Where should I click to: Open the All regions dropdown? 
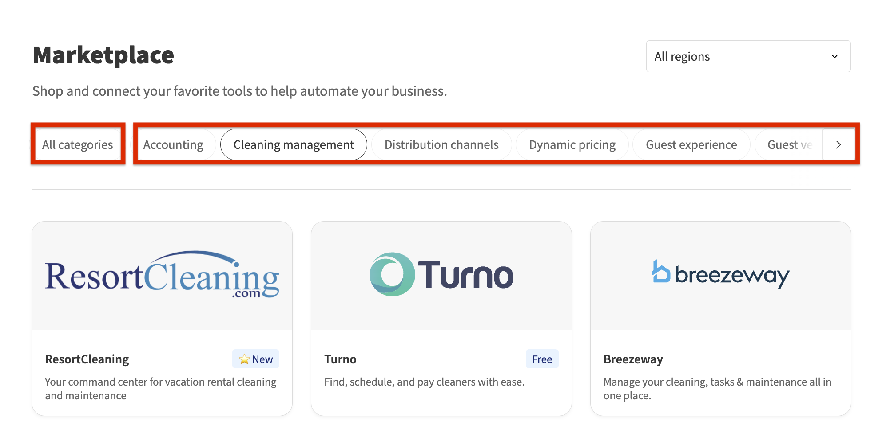coord(748,56)
